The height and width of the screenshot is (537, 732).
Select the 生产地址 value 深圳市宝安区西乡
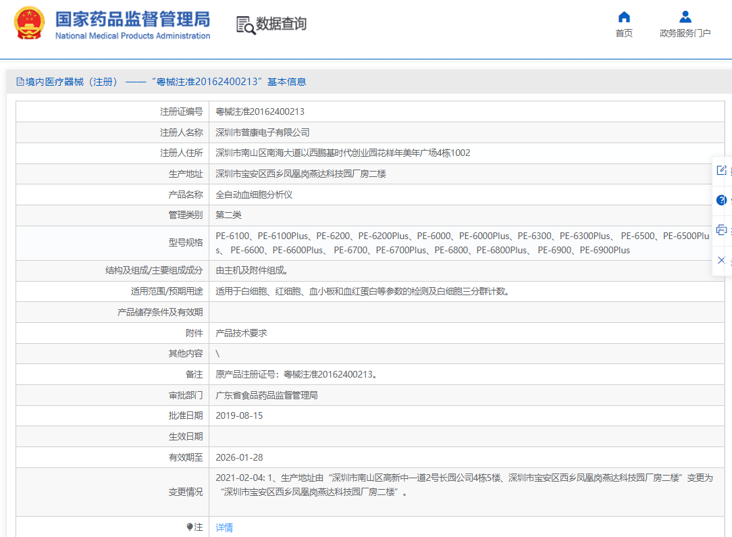tap(300, 174)
